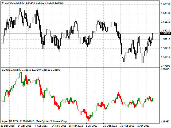171x128 pixels.
Task: Click the 21 Oct 2012 date label
Action: coord(110,126)
